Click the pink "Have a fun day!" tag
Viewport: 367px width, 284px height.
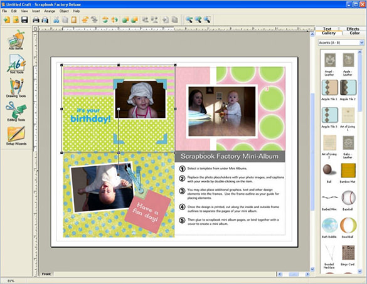point(147,212)
